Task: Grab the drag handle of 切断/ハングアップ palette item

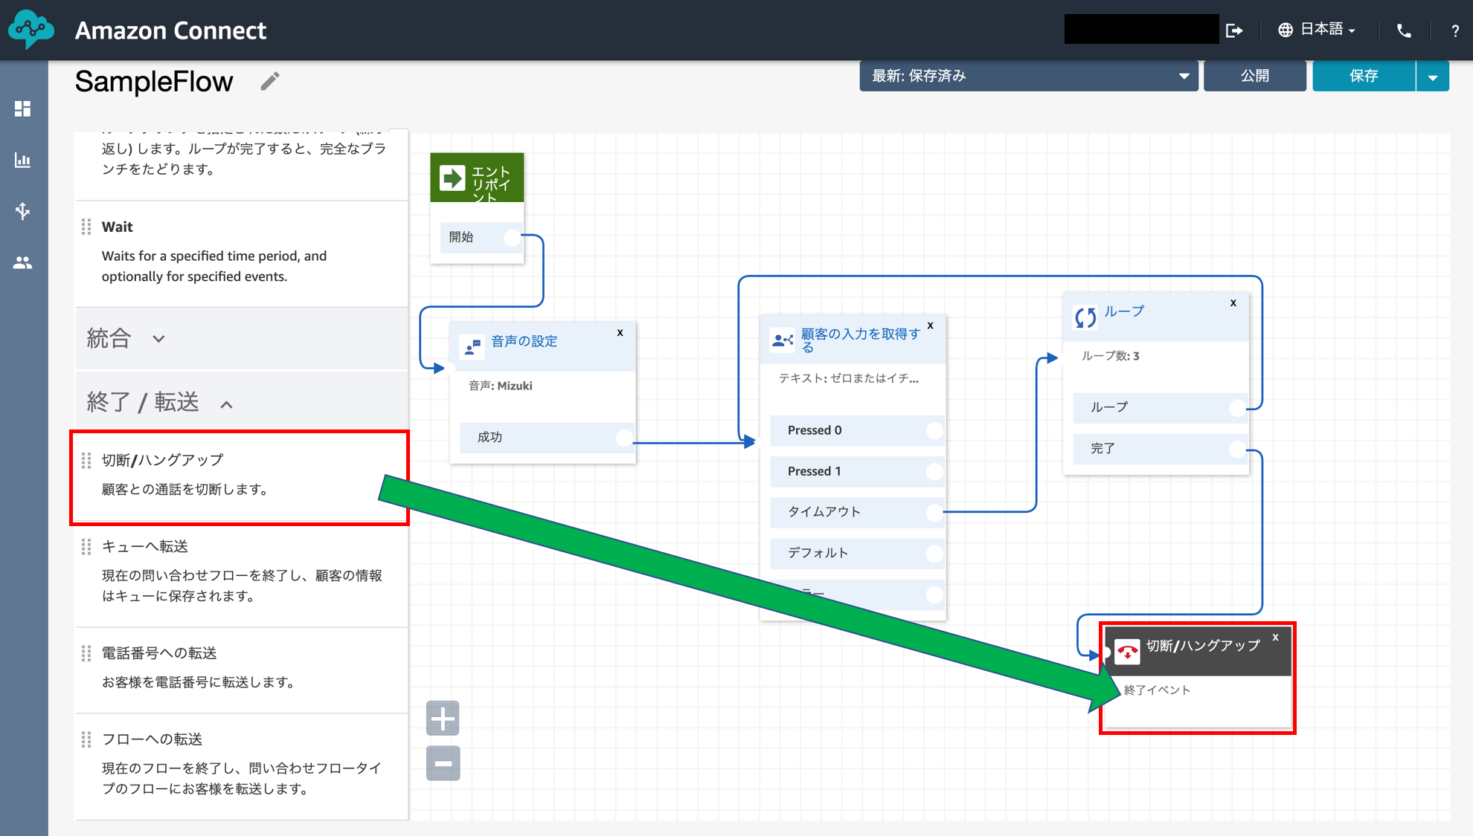Action: pyautogui.click(x=86, y=461)
